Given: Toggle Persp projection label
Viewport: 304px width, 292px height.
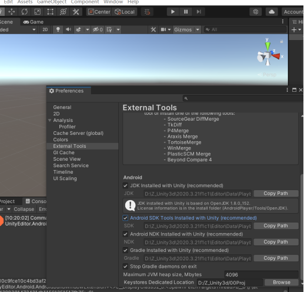Looking at the screenshot, I should coord(268,75).
